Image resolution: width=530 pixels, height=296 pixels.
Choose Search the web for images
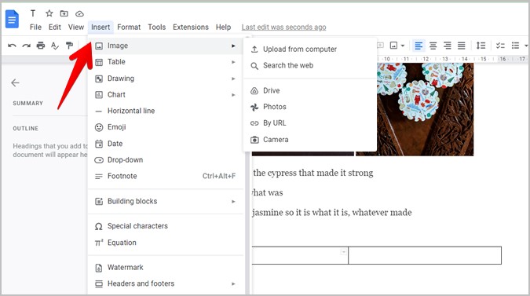pyautogui.click(x=310, y=65)
